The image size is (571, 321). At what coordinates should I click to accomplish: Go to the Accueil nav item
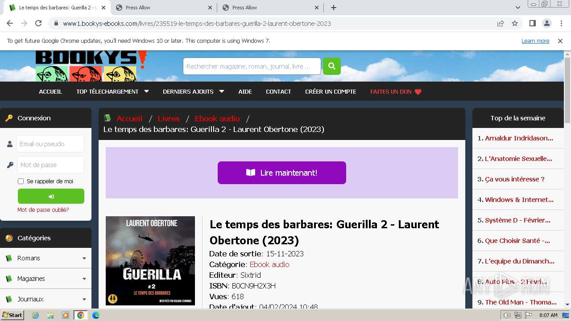[50, 91]
